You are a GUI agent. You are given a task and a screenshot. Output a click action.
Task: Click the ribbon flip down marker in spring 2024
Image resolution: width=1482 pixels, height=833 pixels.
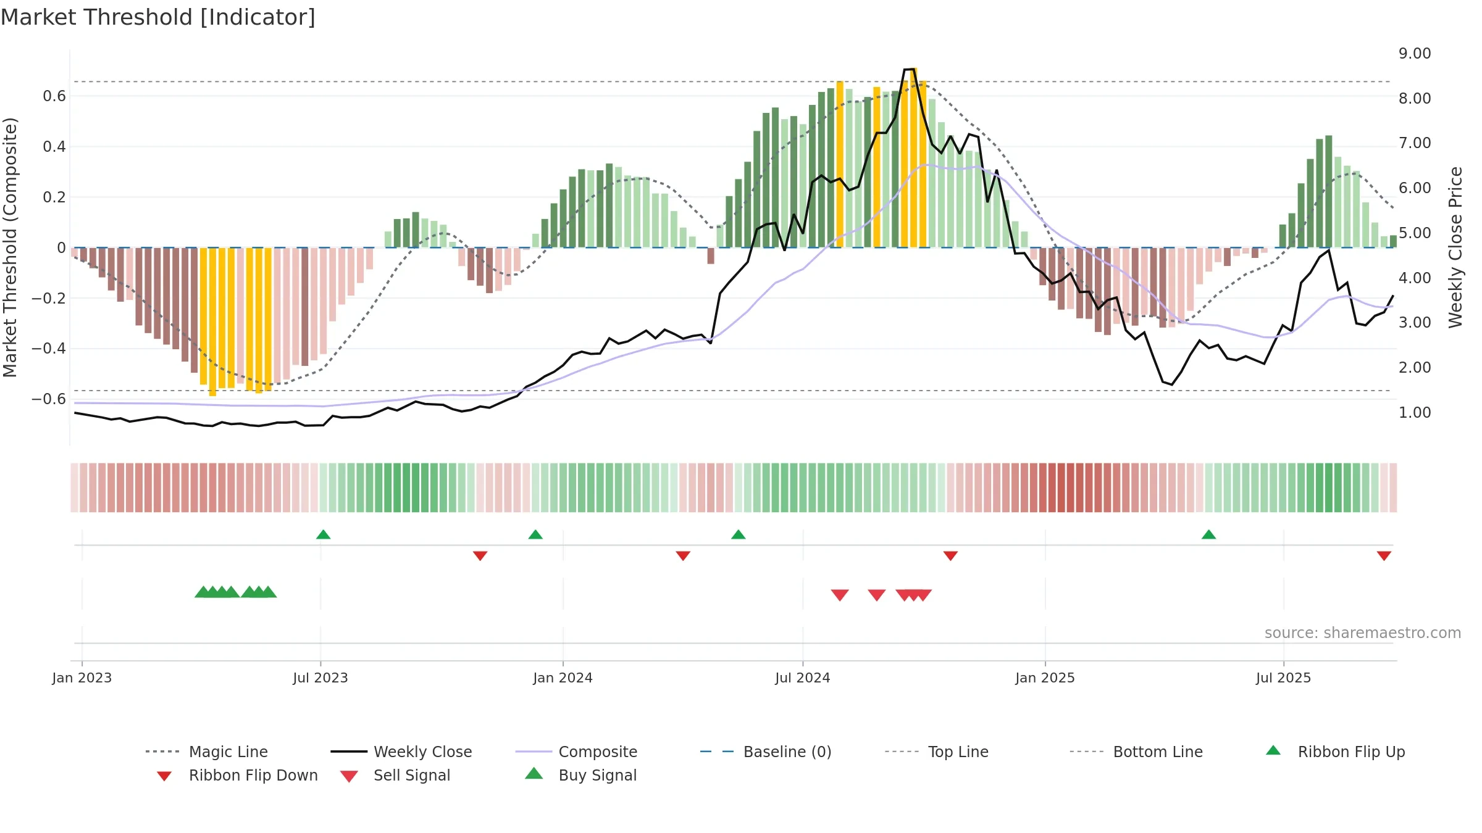[683, 556]
